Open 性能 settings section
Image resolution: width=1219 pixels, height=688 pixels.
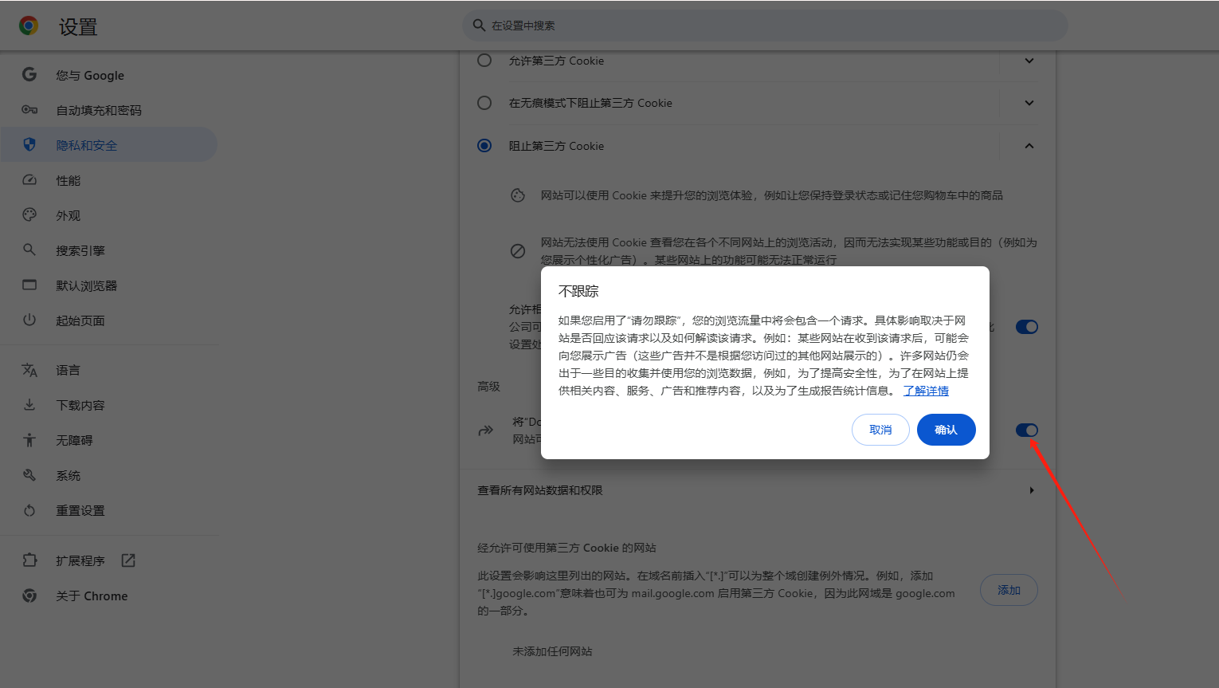[x=109, y=180]
